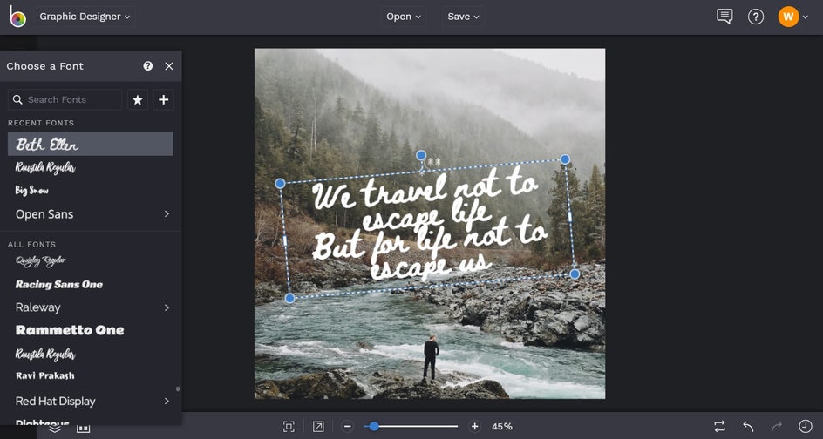823x439 pixels.
Task: Expand the account menu chevron next to avatar
Action: click(806, 17)
